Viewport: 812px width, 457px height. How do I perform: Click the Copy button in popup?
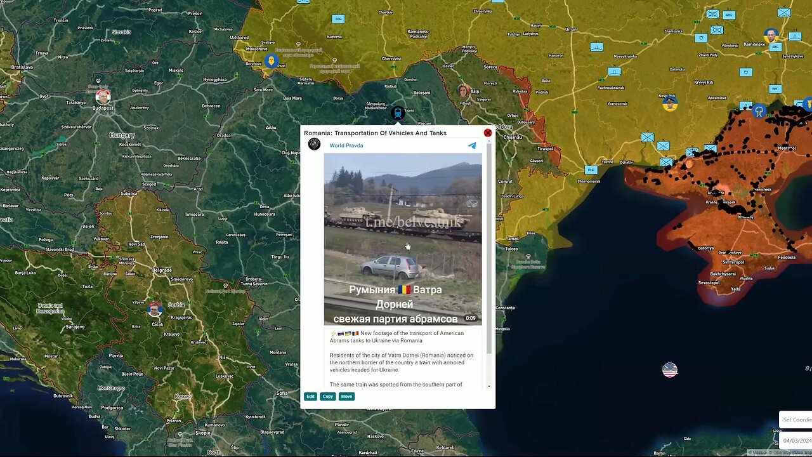tap(327, 396)
